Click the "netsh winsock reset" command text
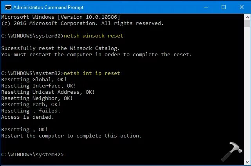This screenshot has height=166, width=251. pos(93,36)
